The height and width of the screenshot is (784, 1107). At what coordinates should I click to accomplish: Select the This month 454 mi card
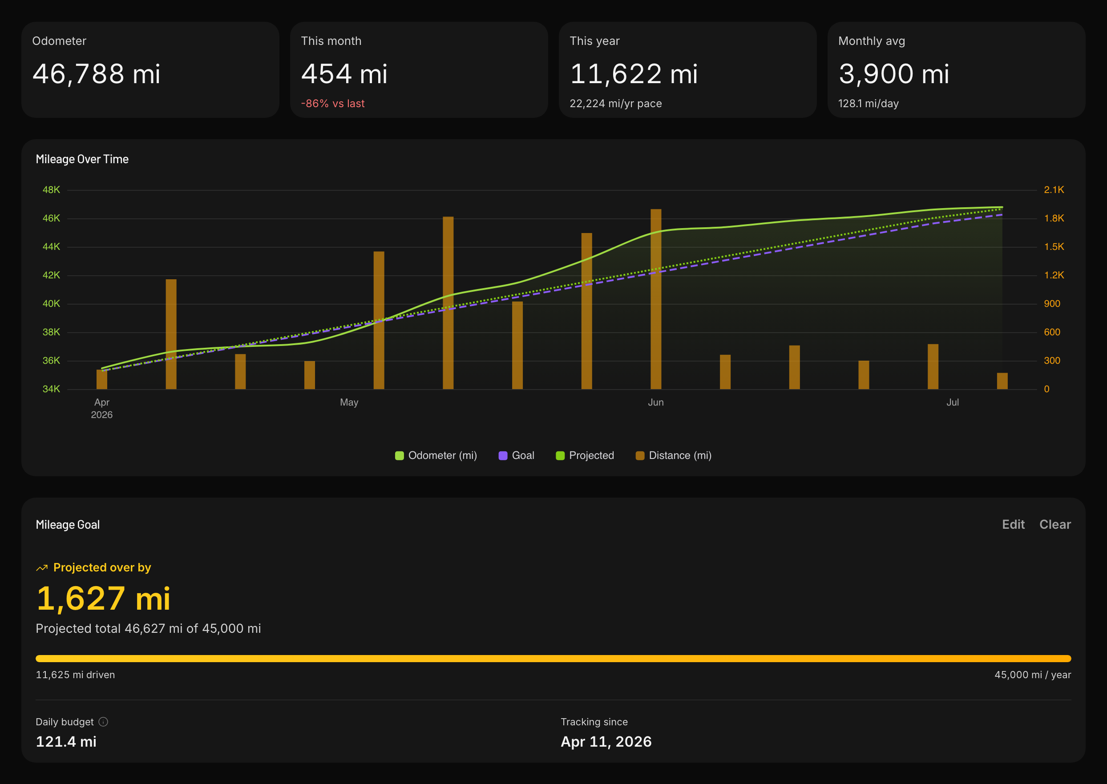(419, 69)
